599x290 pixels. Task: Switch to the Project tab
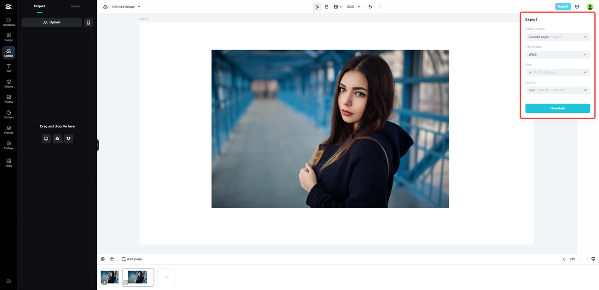[x=39, y=6]
